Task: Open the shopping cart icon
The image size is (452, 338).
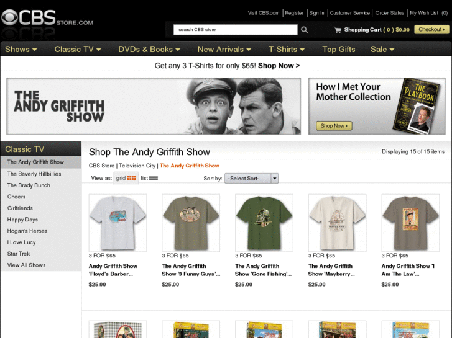Action: click(x=338, y=30)
